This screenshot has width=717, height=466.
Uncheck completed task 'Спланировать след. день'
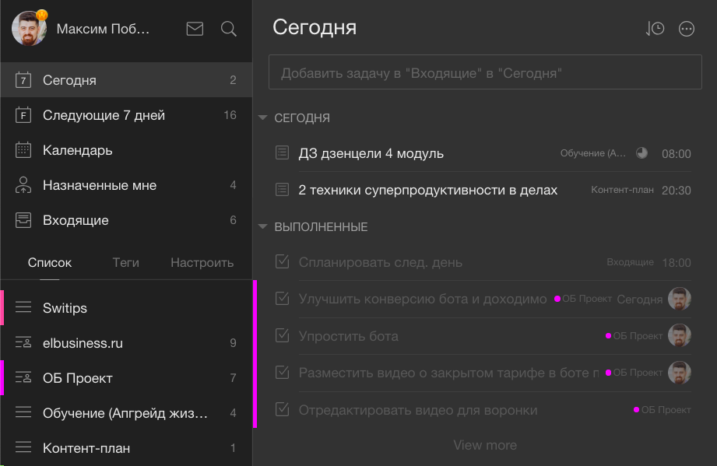tap(281, 262)
